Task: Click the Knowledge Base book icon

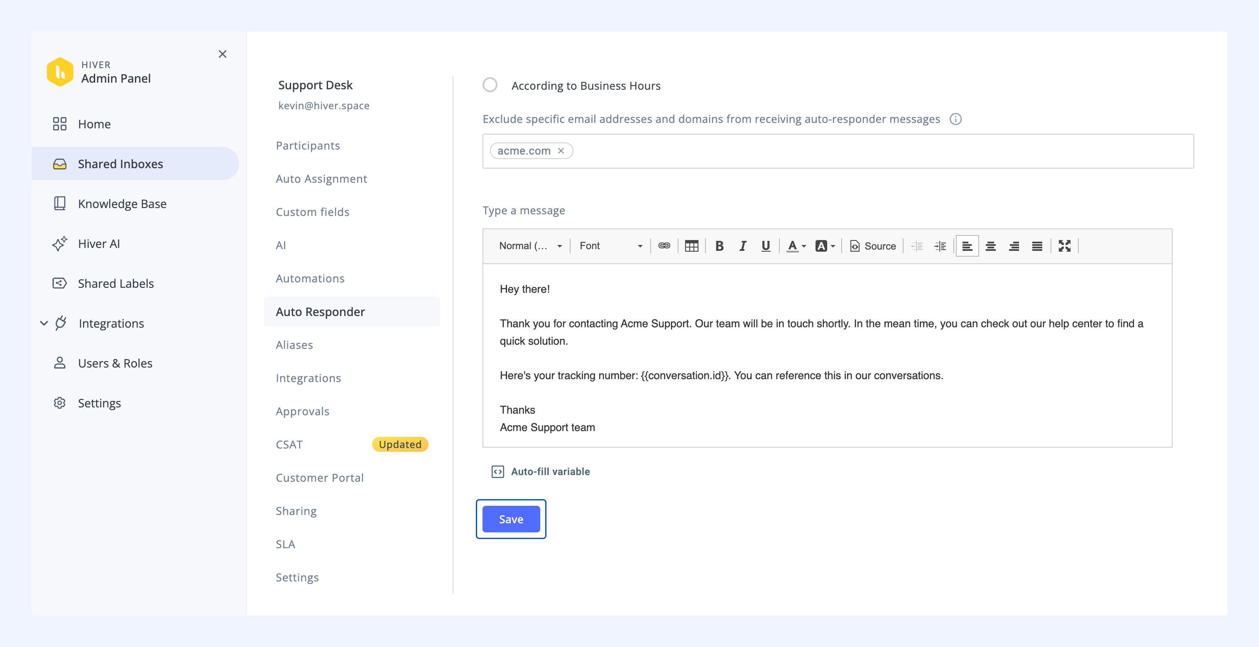Action: pyautogui.click(x=60, y=203)
